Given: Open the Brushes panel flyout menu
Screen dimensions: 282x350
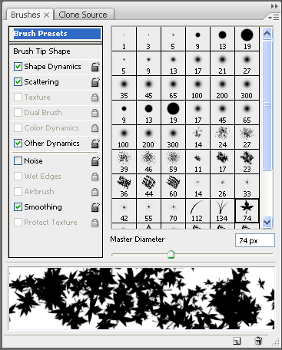Looking at the screenshot, I should [x=274, y=17].
